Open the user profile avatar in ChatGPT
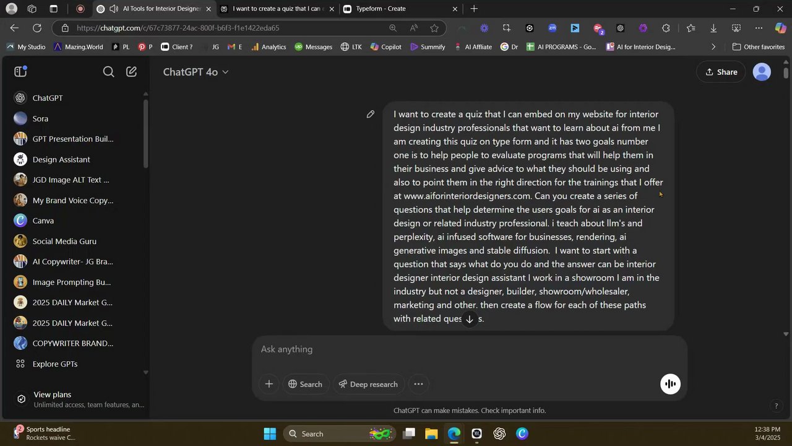The height and width of the screenshot is (446, 792). point(762,72)
